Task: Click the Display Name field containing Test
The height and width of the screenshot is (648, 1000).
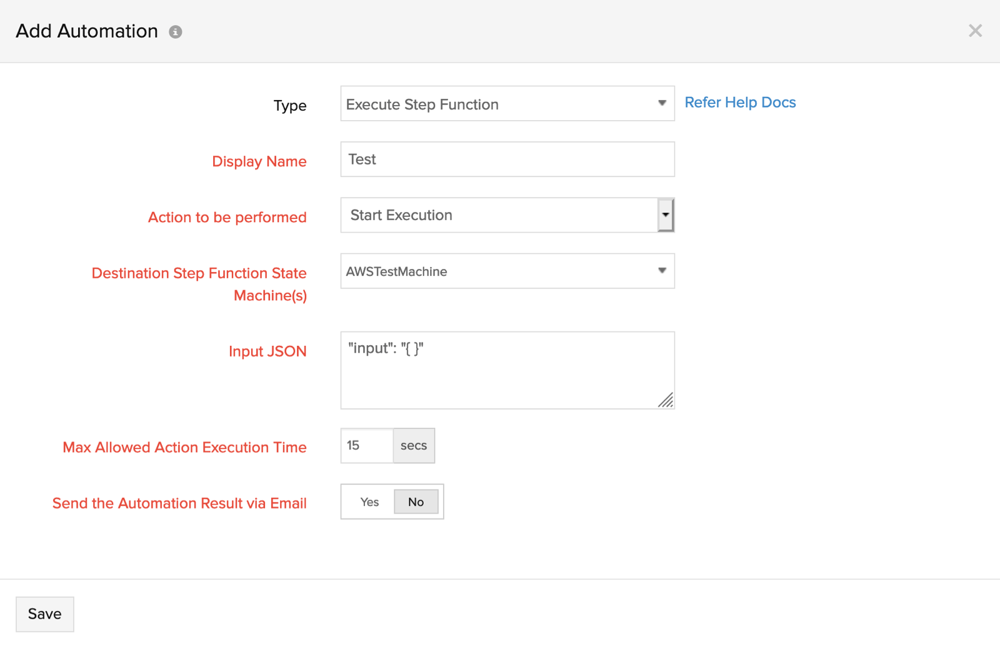Action: pos(507,159)
